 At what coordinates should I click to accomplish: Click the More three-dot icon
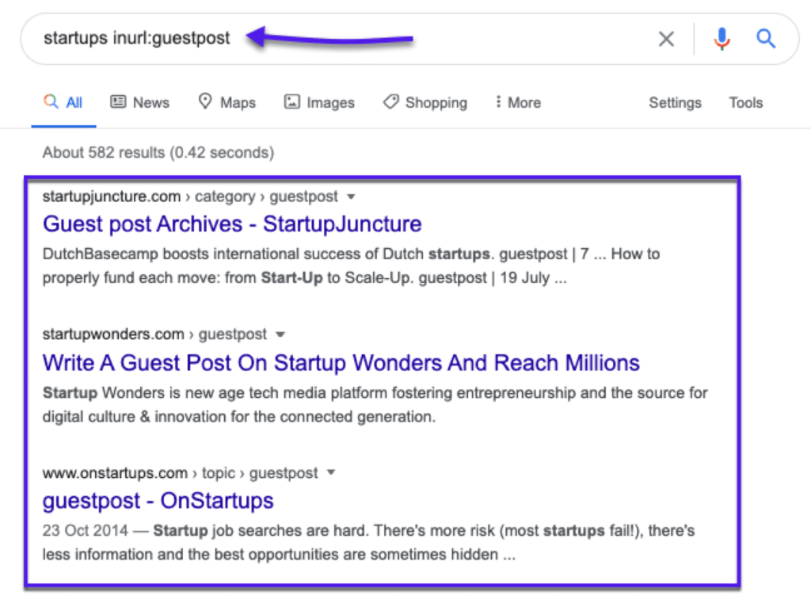pyautogui.click(x=497, y=102)
